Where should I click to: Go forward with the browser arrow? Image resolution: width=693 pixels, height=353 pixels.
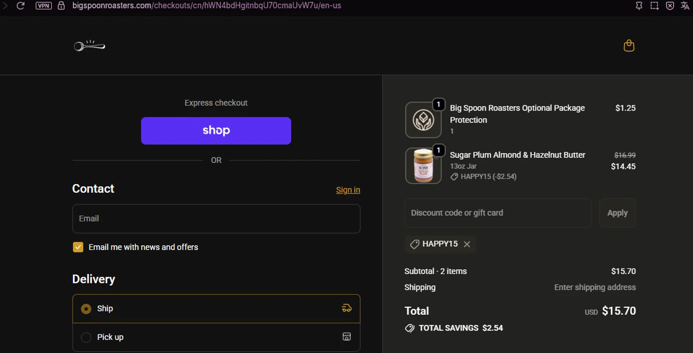(x=5, y=6)
